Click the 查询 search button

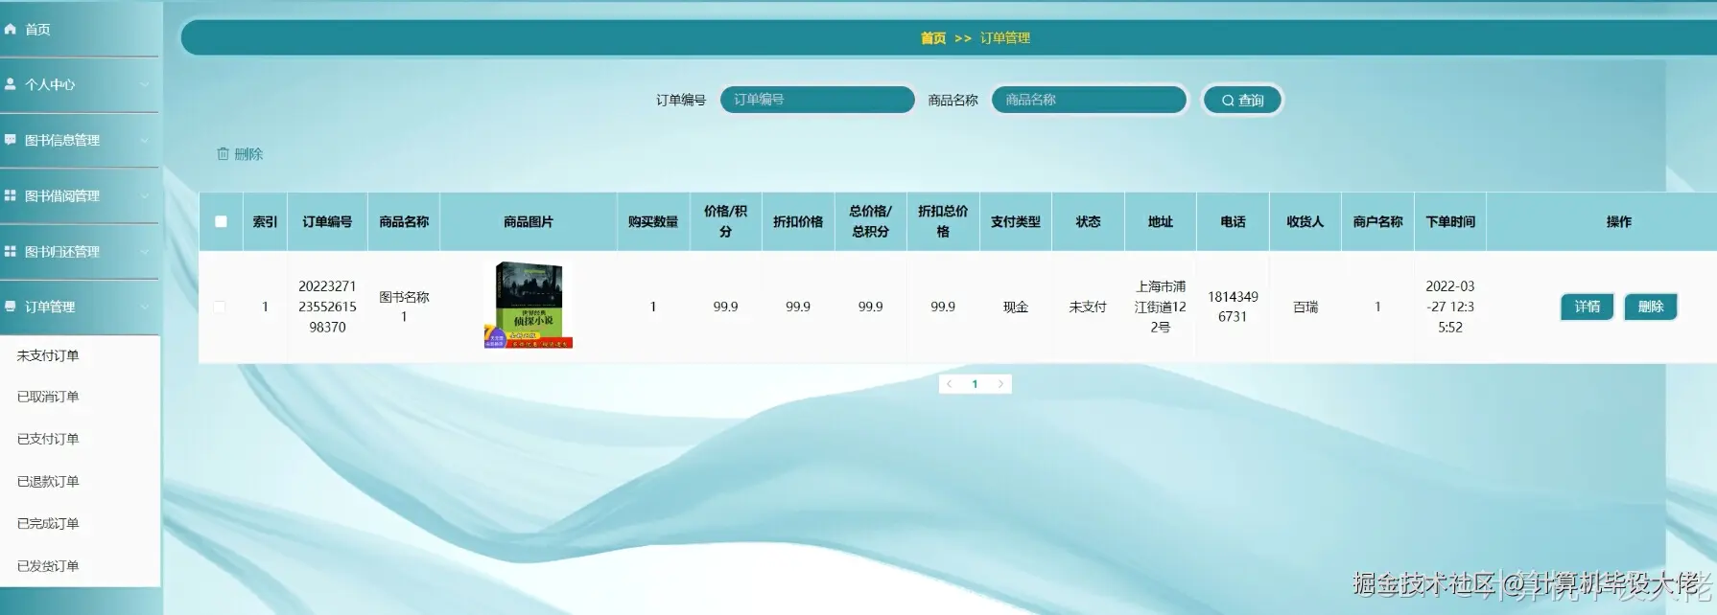[1242, 100]
